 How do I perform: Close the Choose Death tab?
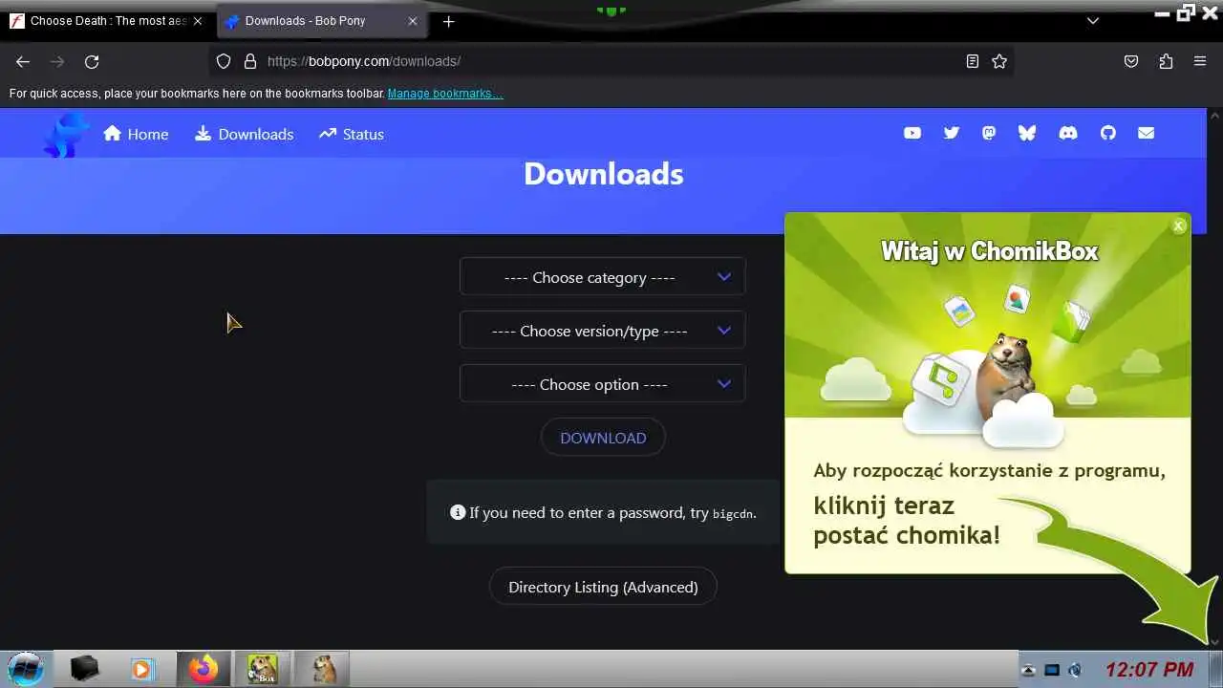point(198,21)
